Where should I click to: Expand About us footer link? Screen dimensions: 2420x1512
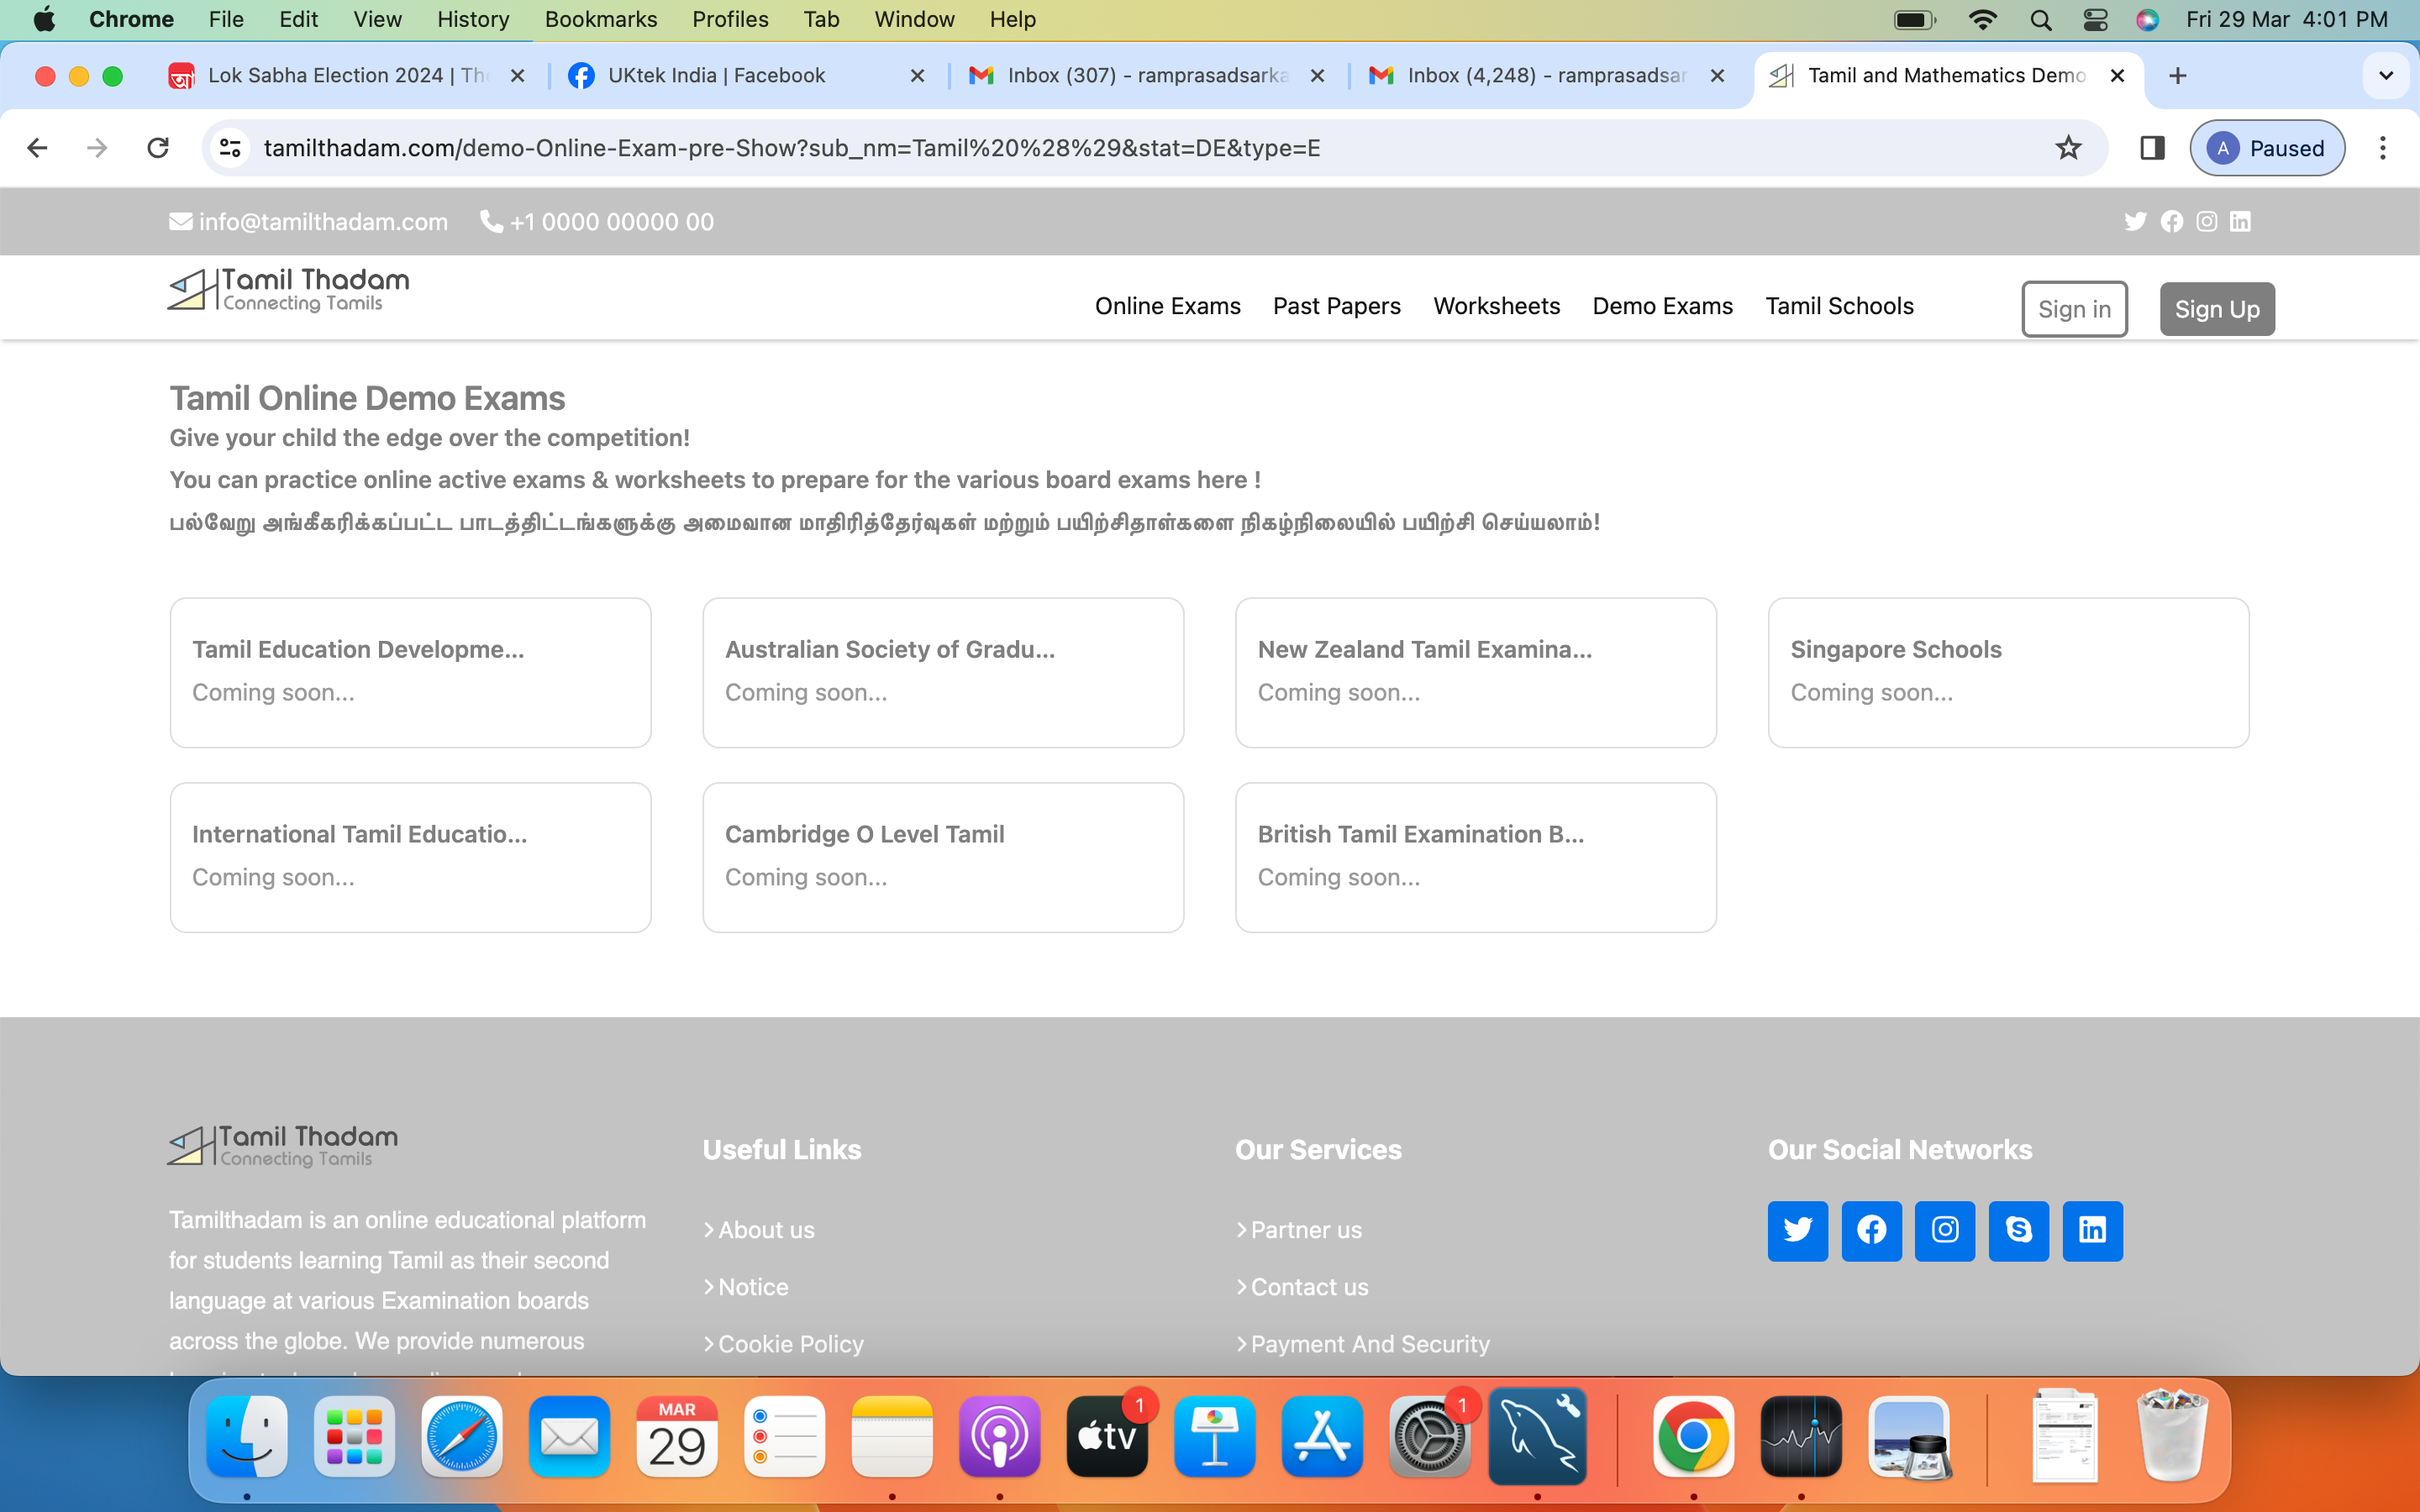[x=766, y=1230]
